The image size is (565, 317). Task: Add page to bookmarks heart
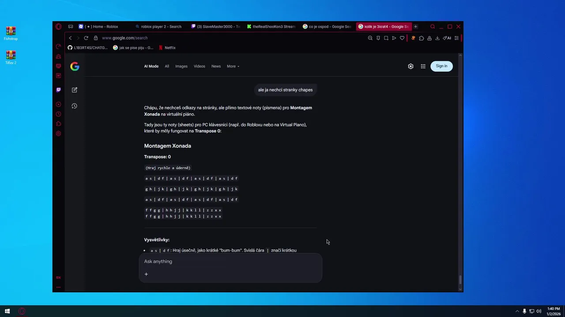(x=402, y=38)
